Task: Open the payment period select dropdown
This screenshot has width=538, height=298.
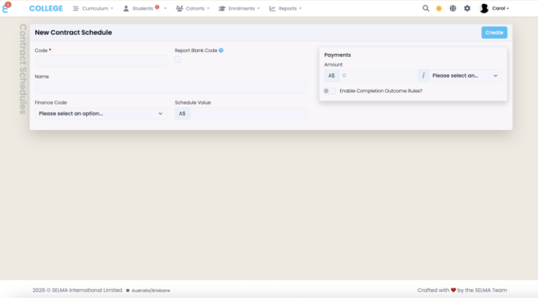Action: [465, 76]
